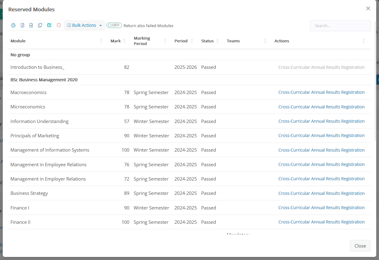
Task: Toggle 'Return also failed Modules' switch
Action: 114,25
